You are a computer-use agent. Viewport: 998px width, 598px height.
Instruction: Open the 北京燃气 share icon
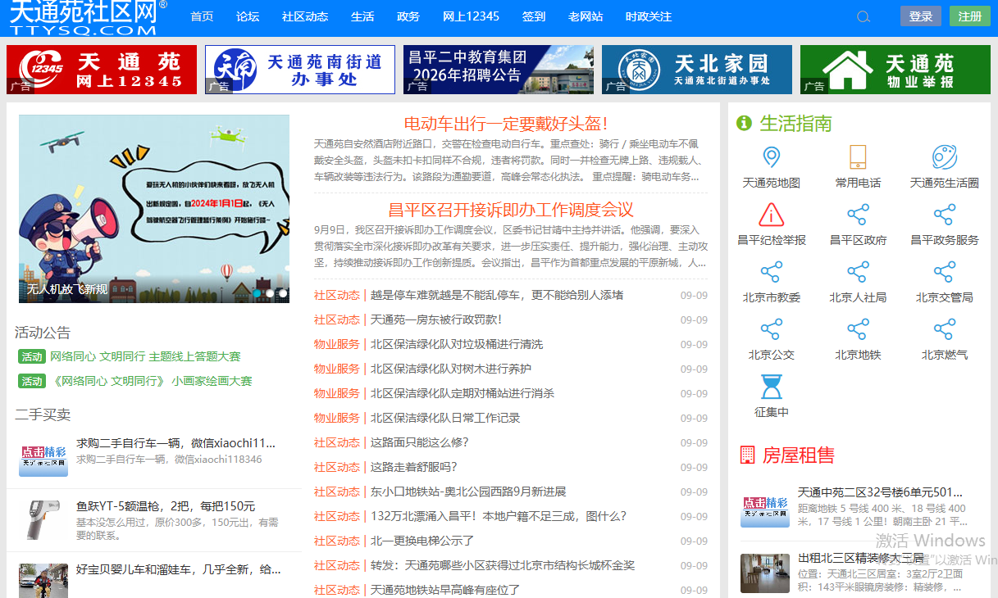[945, 329]
